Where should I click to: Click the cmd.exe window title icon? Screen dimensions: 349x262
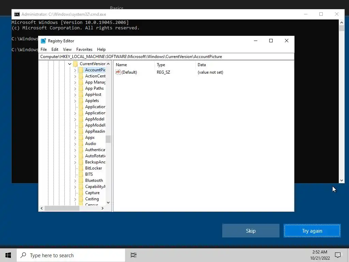pyautogui.click(x=17, y=14)
